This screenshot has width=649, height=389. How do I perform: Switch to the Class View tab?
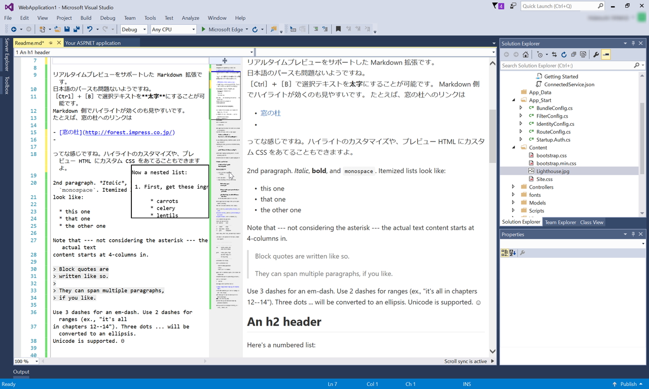(x=592, y=222)
